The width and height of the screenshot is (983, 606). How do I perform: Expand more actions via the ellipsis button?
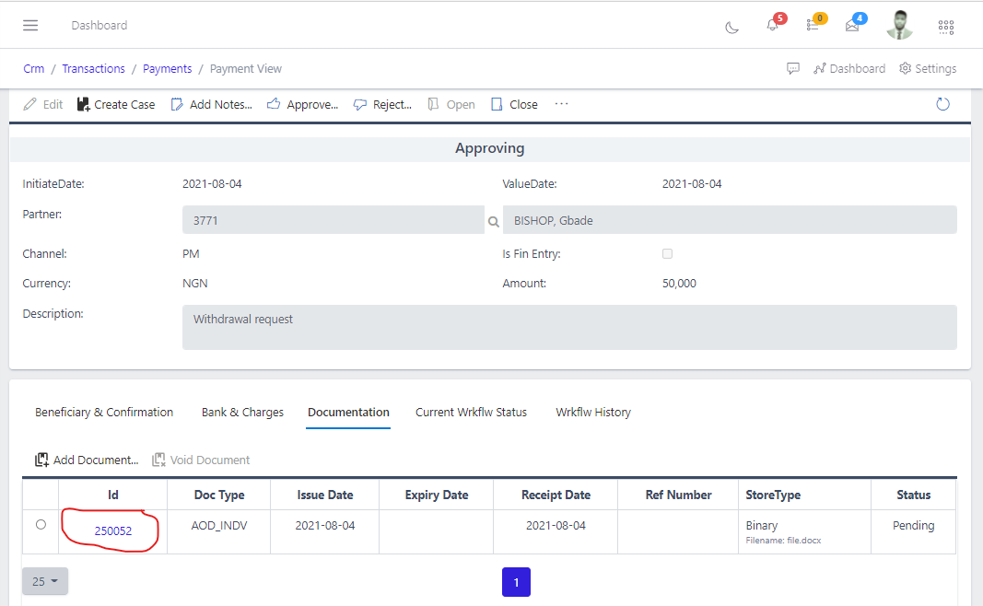point(561,104)
